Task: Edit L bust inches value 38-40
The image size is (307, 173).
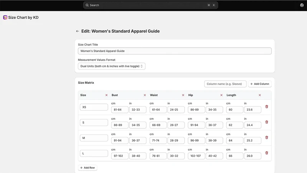Action: click(x=138, y=156)
